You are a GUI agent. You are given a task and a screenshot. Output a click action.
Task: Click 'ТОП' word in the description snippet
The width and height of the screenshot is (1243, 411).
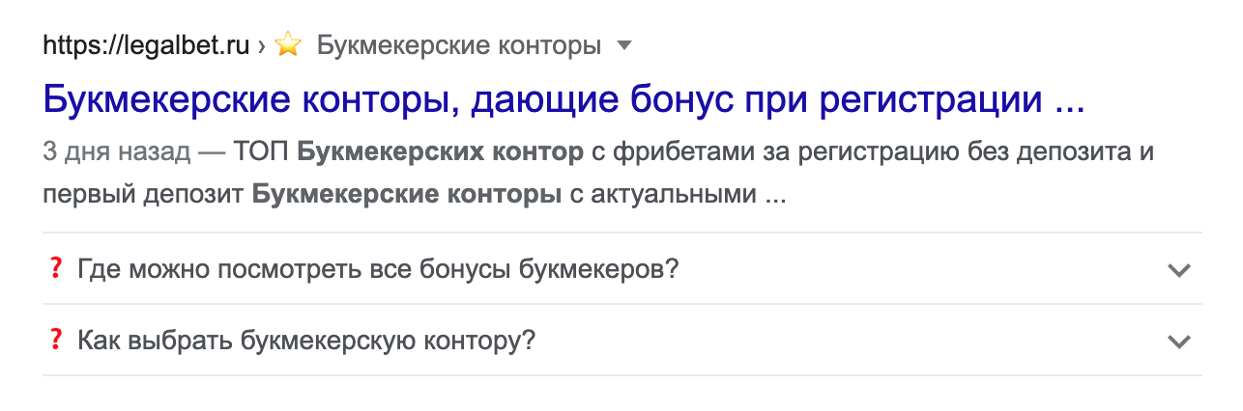coord(265,152)
